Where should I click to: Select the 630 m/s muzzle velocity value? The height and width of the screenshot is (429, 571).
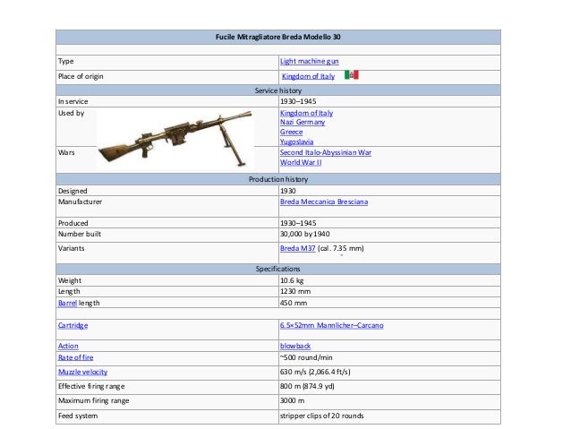315,372
